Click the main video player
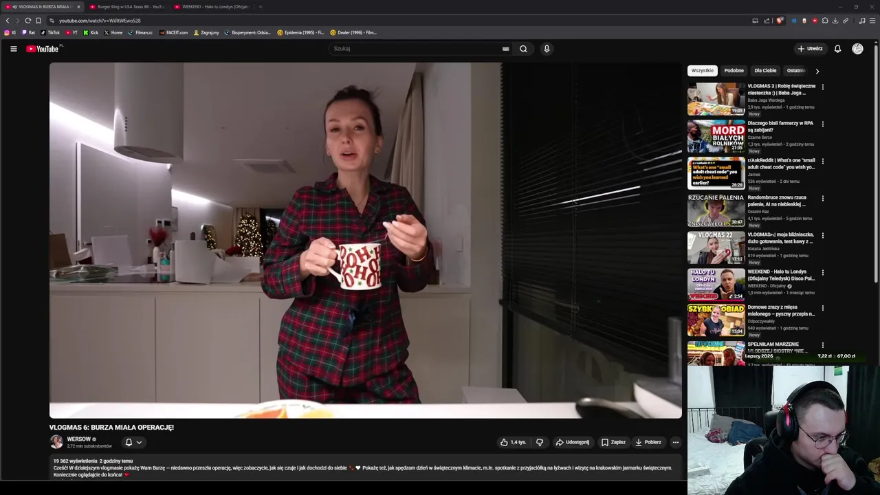Viewport: 880px width, 495px height. point(366,240)
